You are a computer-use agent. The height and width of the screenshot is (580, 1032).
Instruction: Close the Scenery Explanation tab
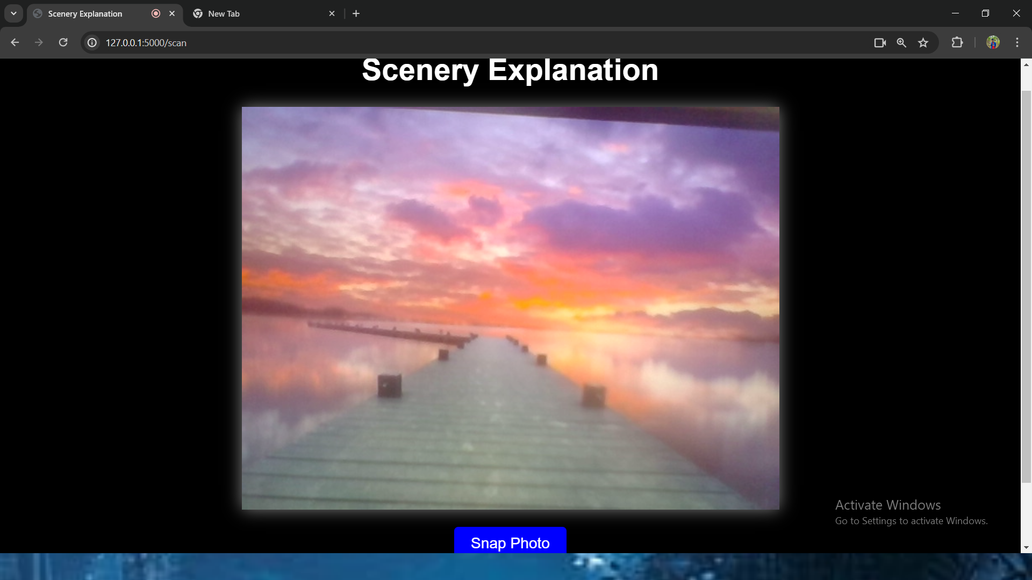172,13
